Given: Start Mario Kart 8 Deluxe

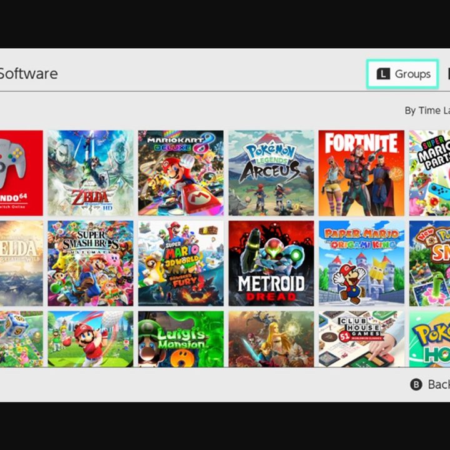Looking at the screenshot, I should [181, 173].
